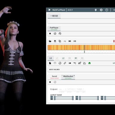The image size is (115, 115).
Task: Open the bell curve icon in axis toolbar
Action: 84,63
